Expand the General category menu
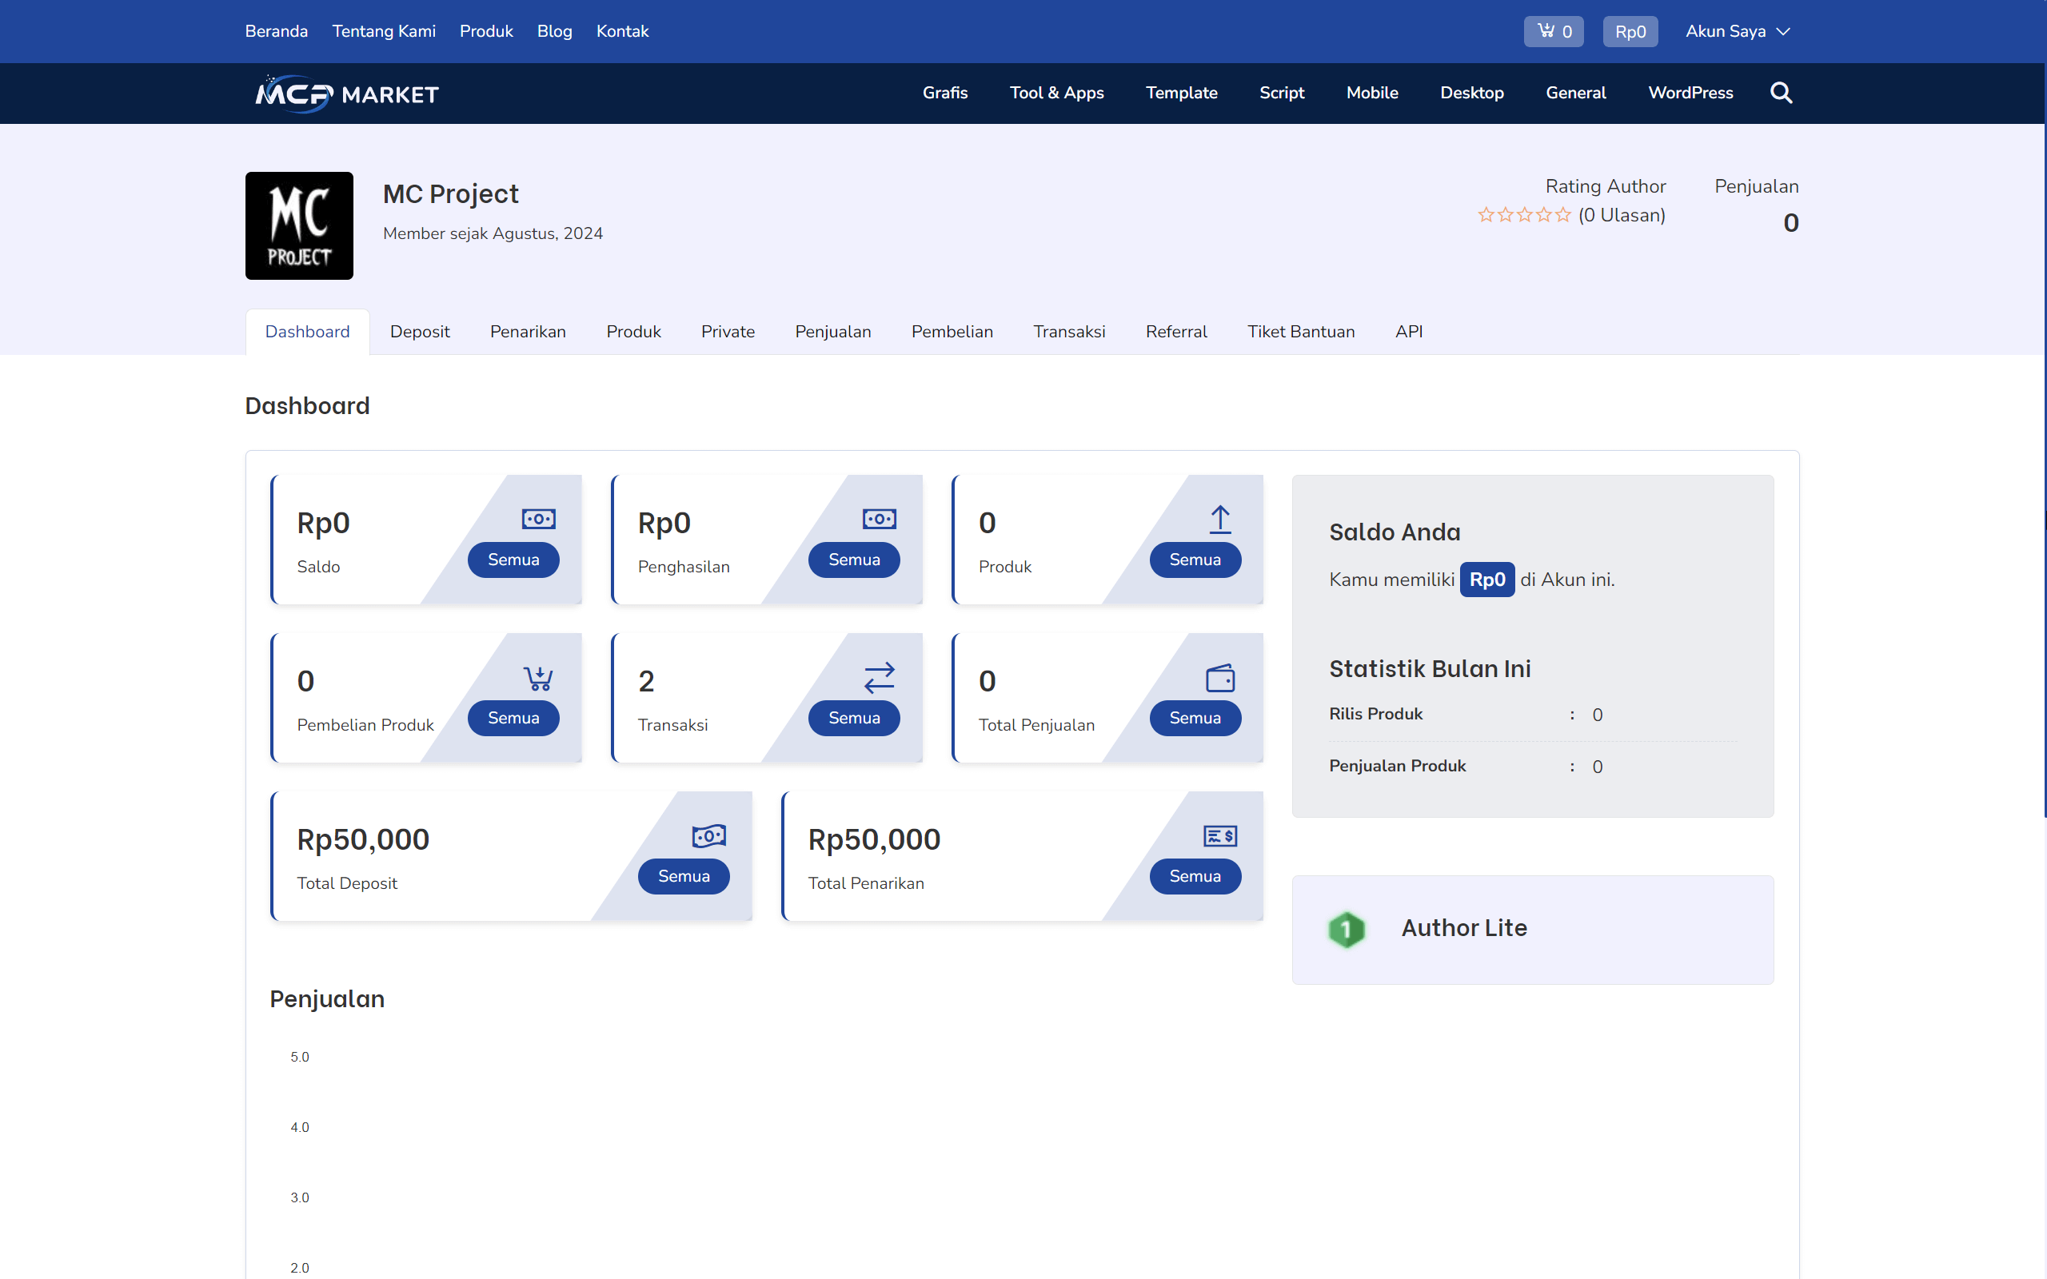The width and height of the screenshot is (2047, 1279). tap(1575, 93)
